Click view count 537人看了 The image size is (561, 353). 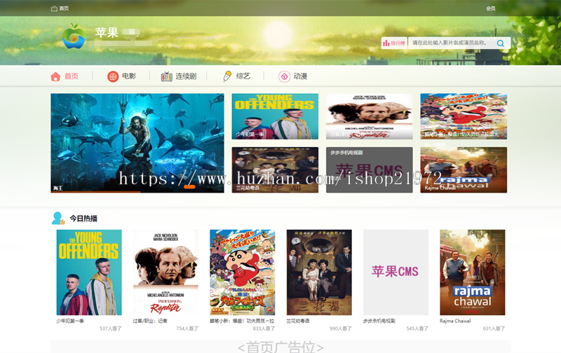coord(111,328)
